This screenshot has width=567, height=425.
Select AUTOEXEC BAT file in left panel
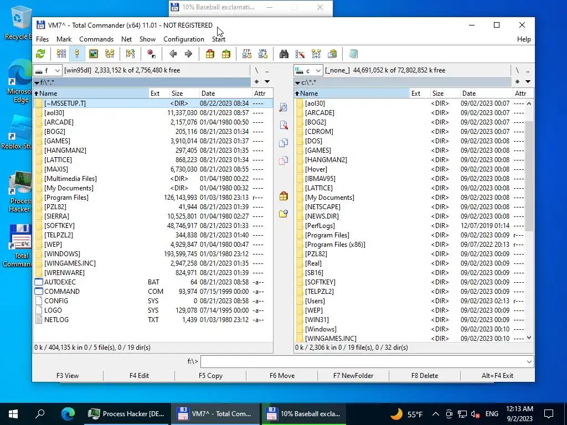(153, 282)
